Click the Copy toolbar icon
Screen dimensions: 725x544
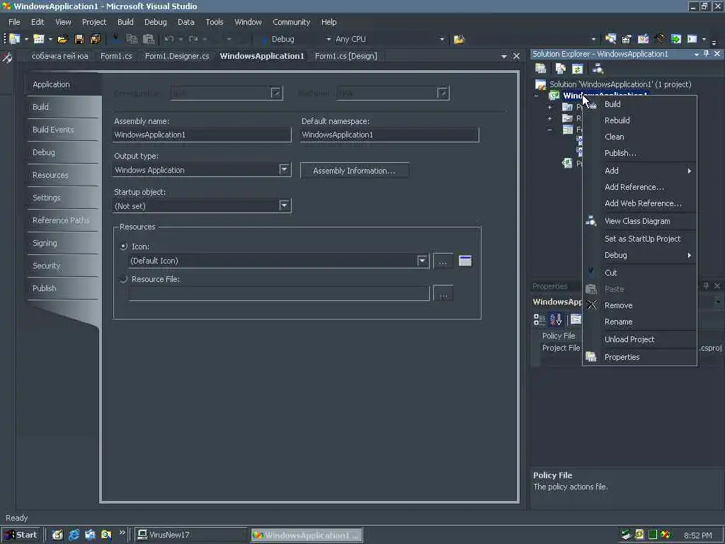point(132,40)
